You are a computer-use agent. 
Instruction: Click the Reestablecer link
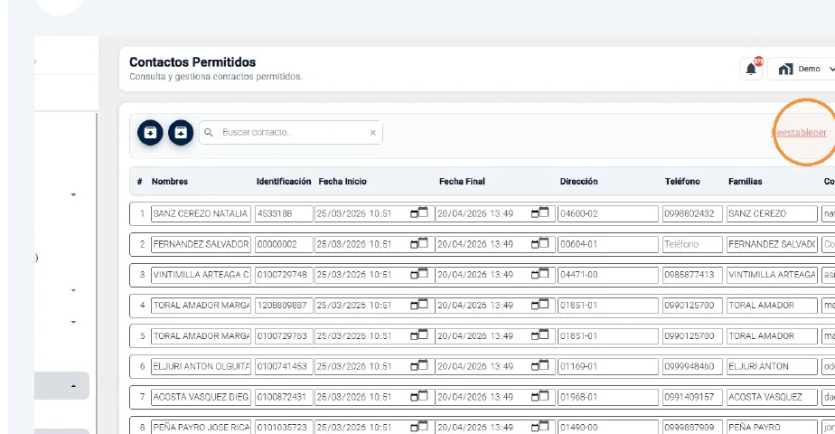coord(800,133)
